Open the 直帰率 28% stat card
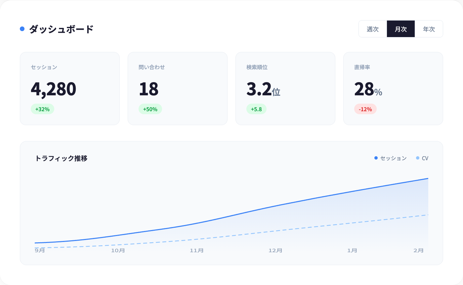 [x=393, y=88]
